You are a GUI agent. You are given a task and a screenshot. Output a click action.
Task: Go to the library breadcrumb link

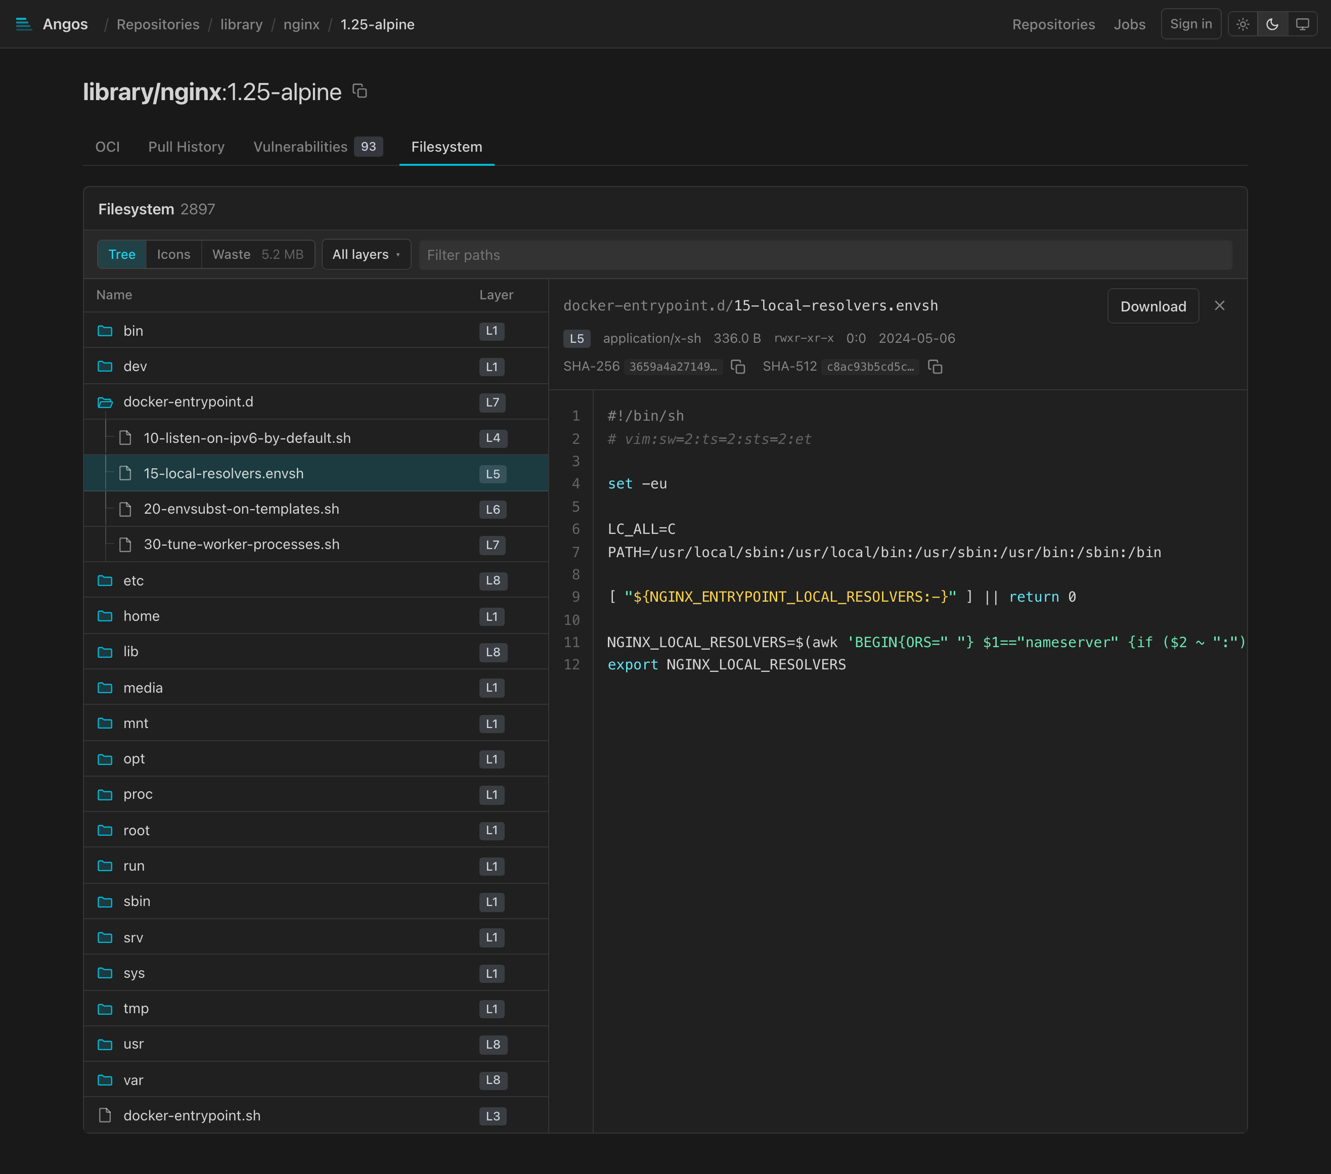(241, 24)
